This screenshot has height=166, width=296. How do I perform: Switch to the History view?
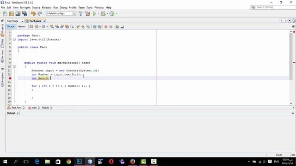pos(22,27)
